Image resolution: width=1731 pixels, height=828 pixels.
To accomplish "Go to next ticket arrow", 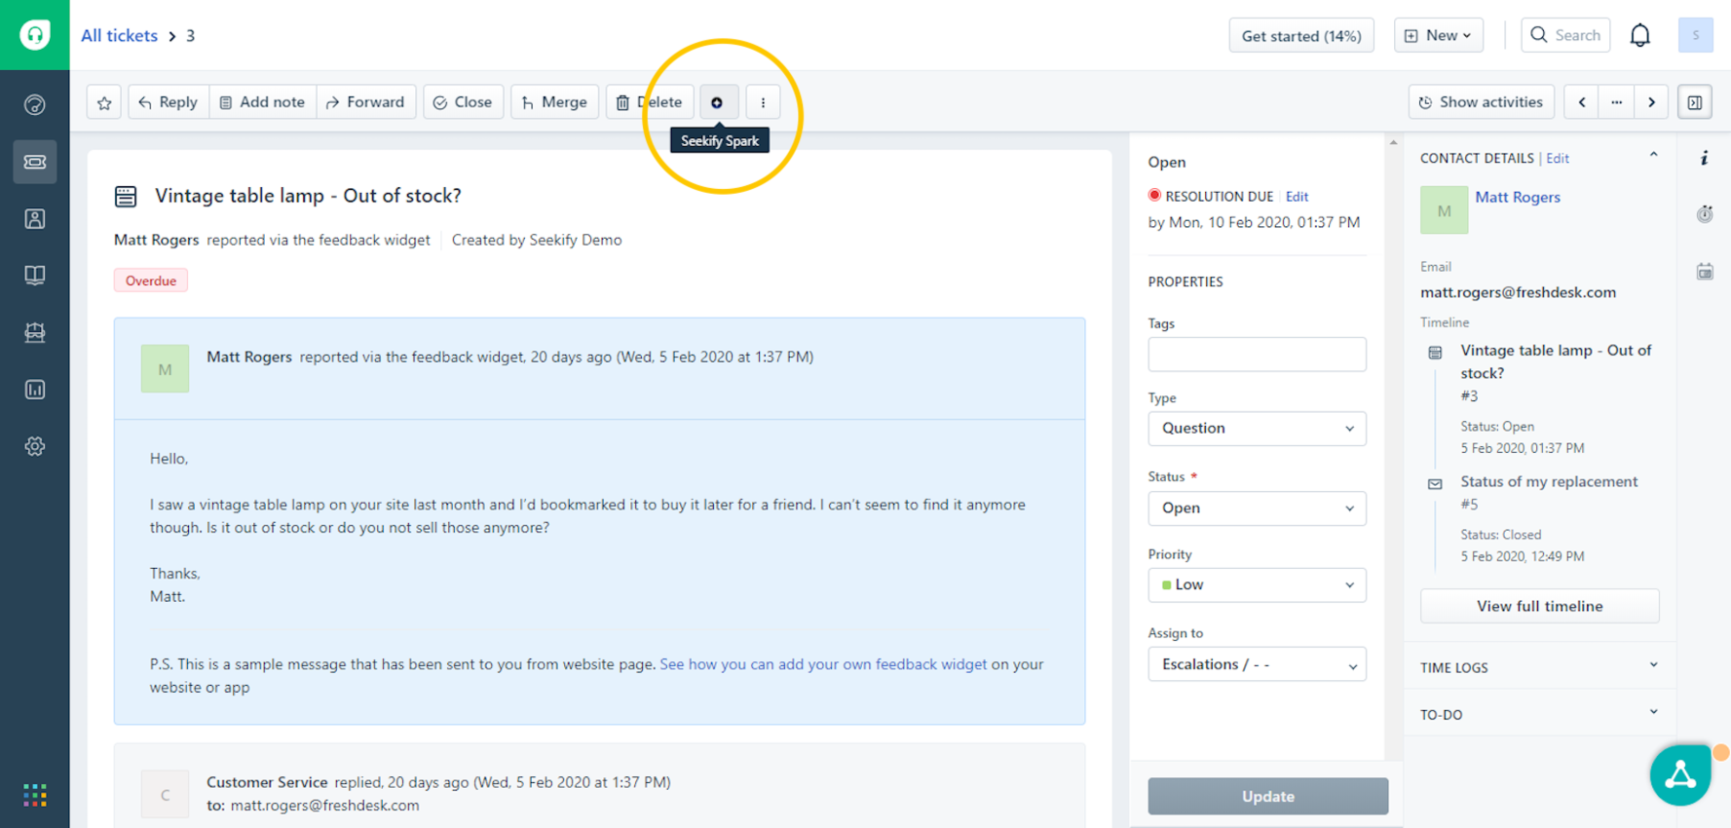I will [x=1651, y=102].
